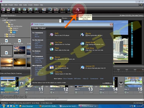Image resolution: width=144 pixels, height=108 pixels.
Task: Select the '15. Seven Beats' audio file
Action: [7, 51]
